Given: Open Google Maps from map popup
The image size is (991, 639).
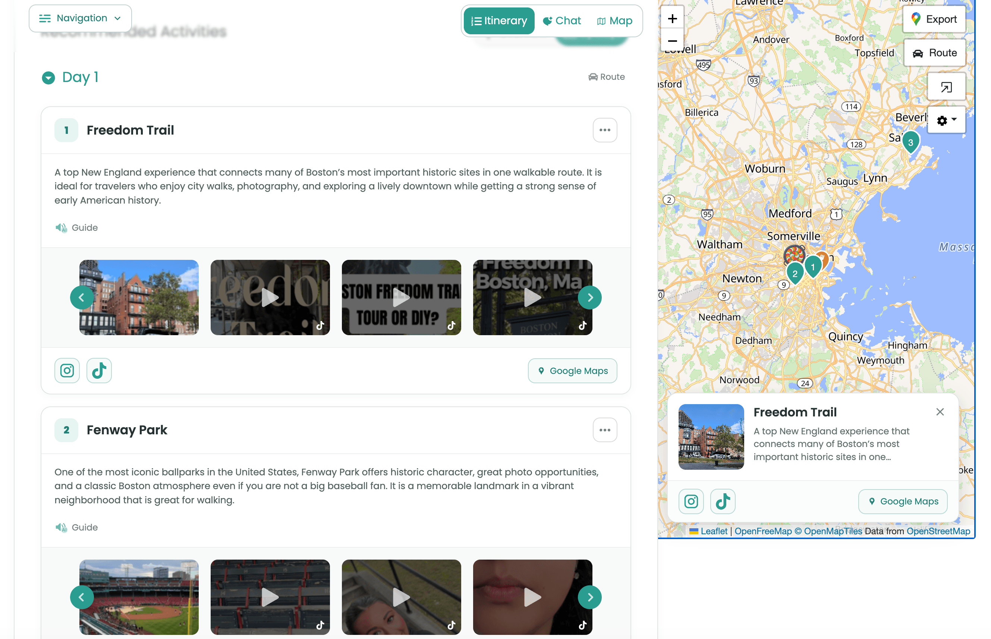Looking at the screenshot, I should pos(903,501).
